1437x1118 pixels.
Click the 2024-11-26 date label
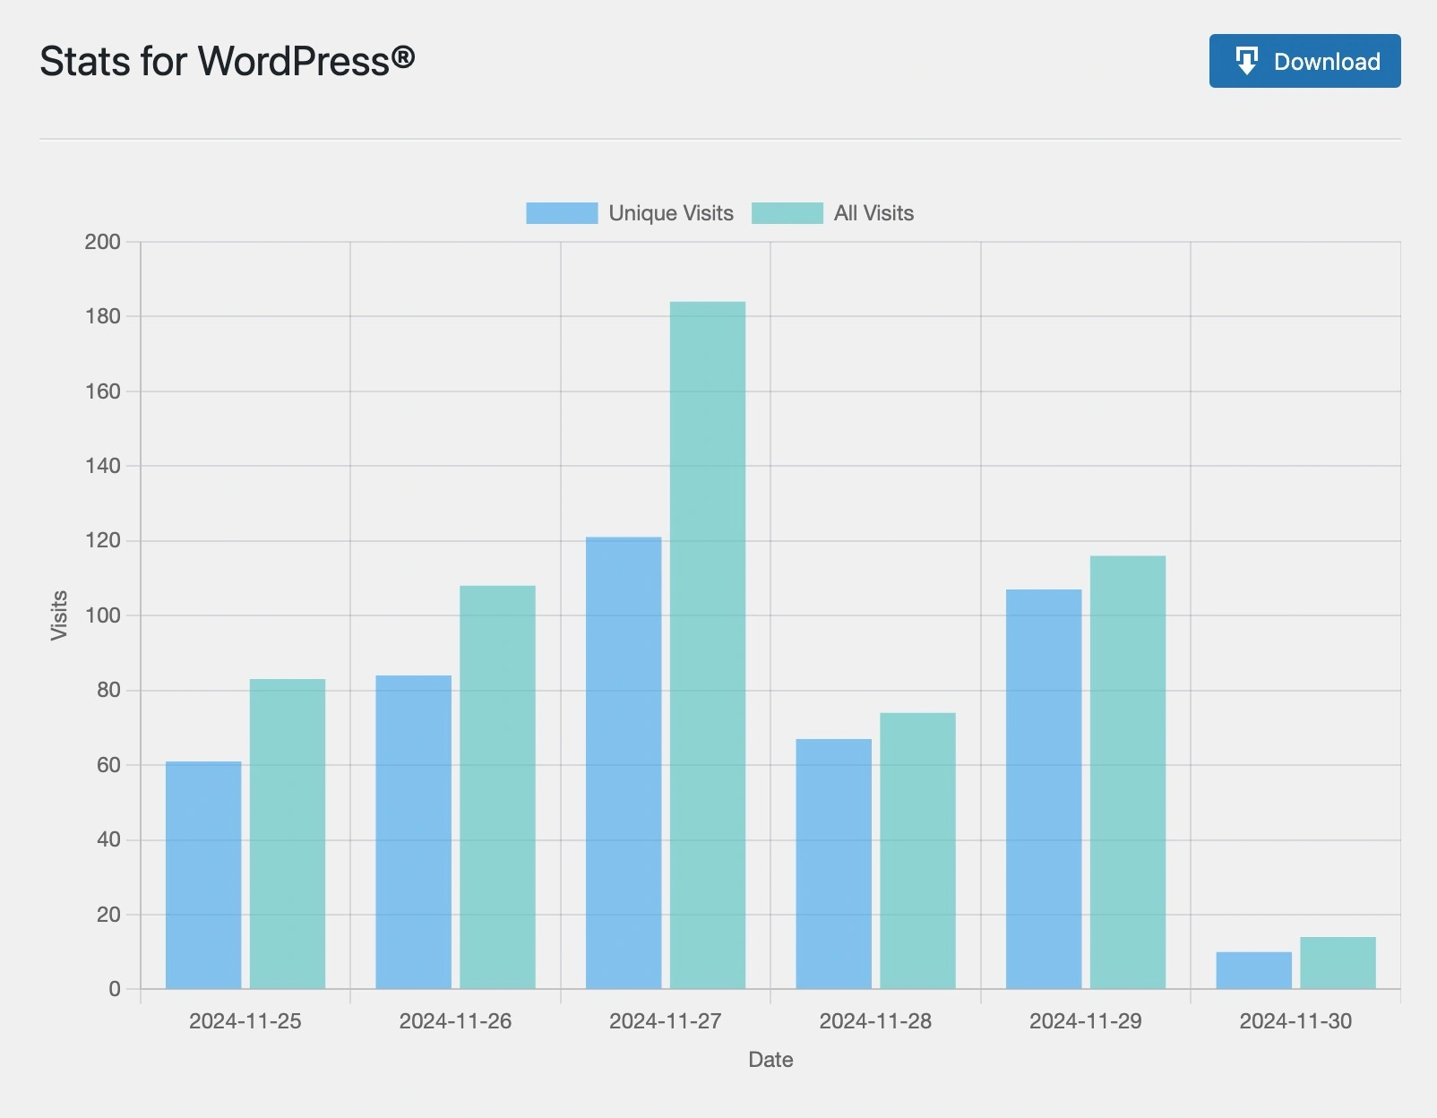tap(455, 1021)
